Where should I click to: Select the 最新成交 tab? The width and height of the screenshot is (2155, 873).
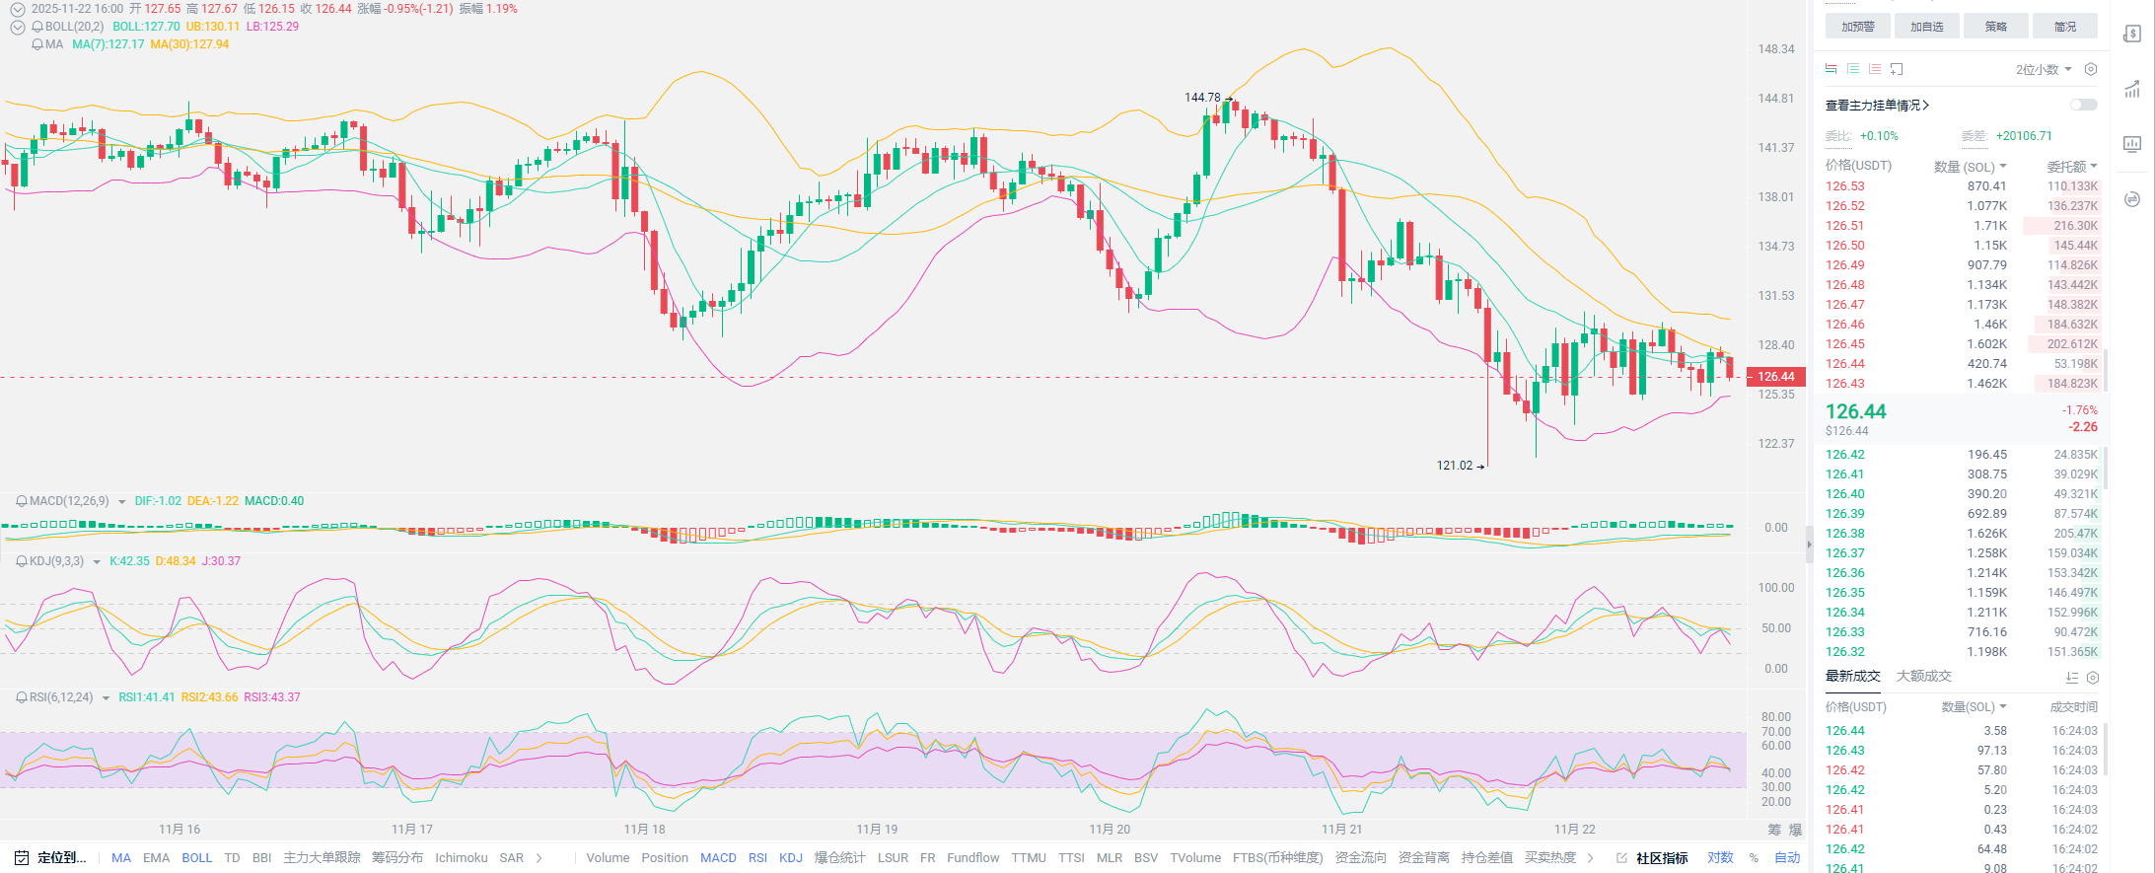pyautogui.click(x=1852, y=676)
